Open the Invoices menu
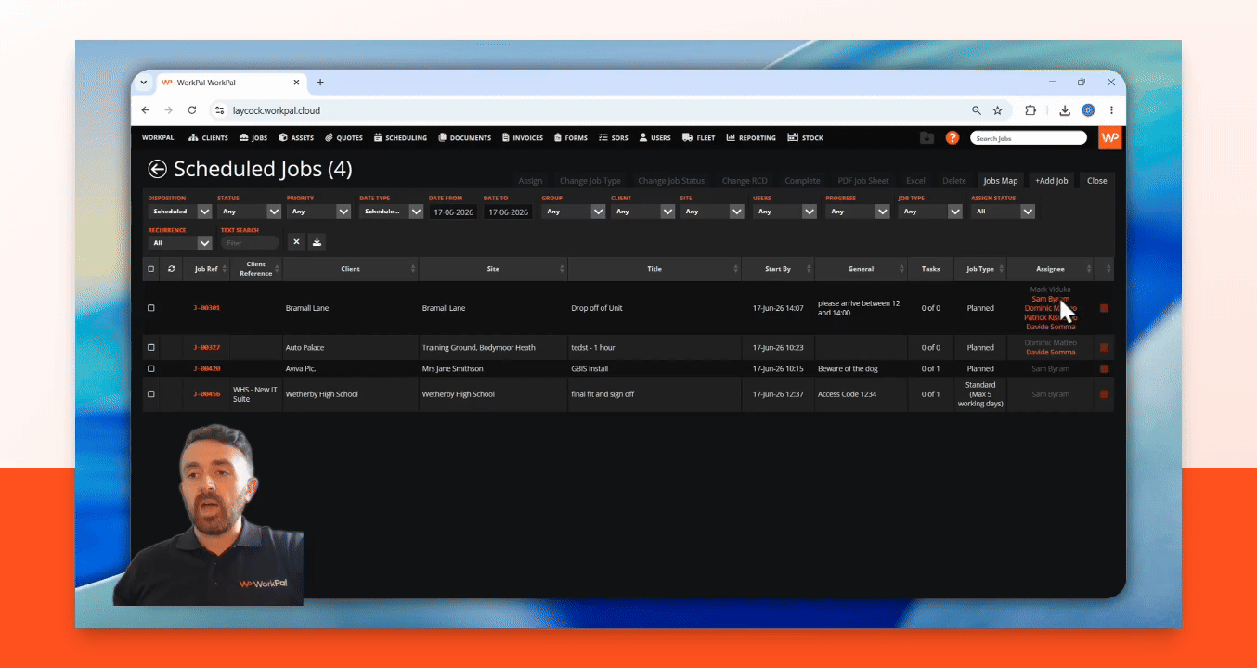This screenshot has width=1257, height=668. point(523,138)
